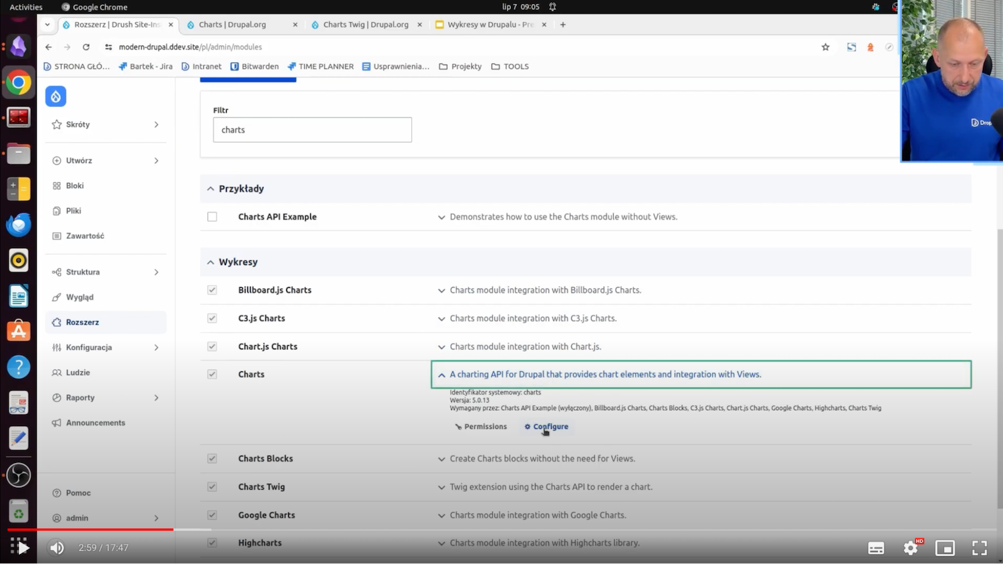Click the Filtr input with charts
The width and height of the screenshot is (1003, 564).
coord(312,130)
